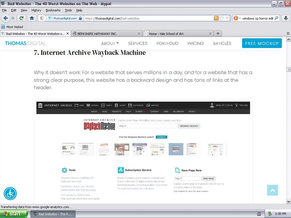The height and width of the screenshot is (218, 291).
Task: Click the system tray network icon
Action: point(270,214)
